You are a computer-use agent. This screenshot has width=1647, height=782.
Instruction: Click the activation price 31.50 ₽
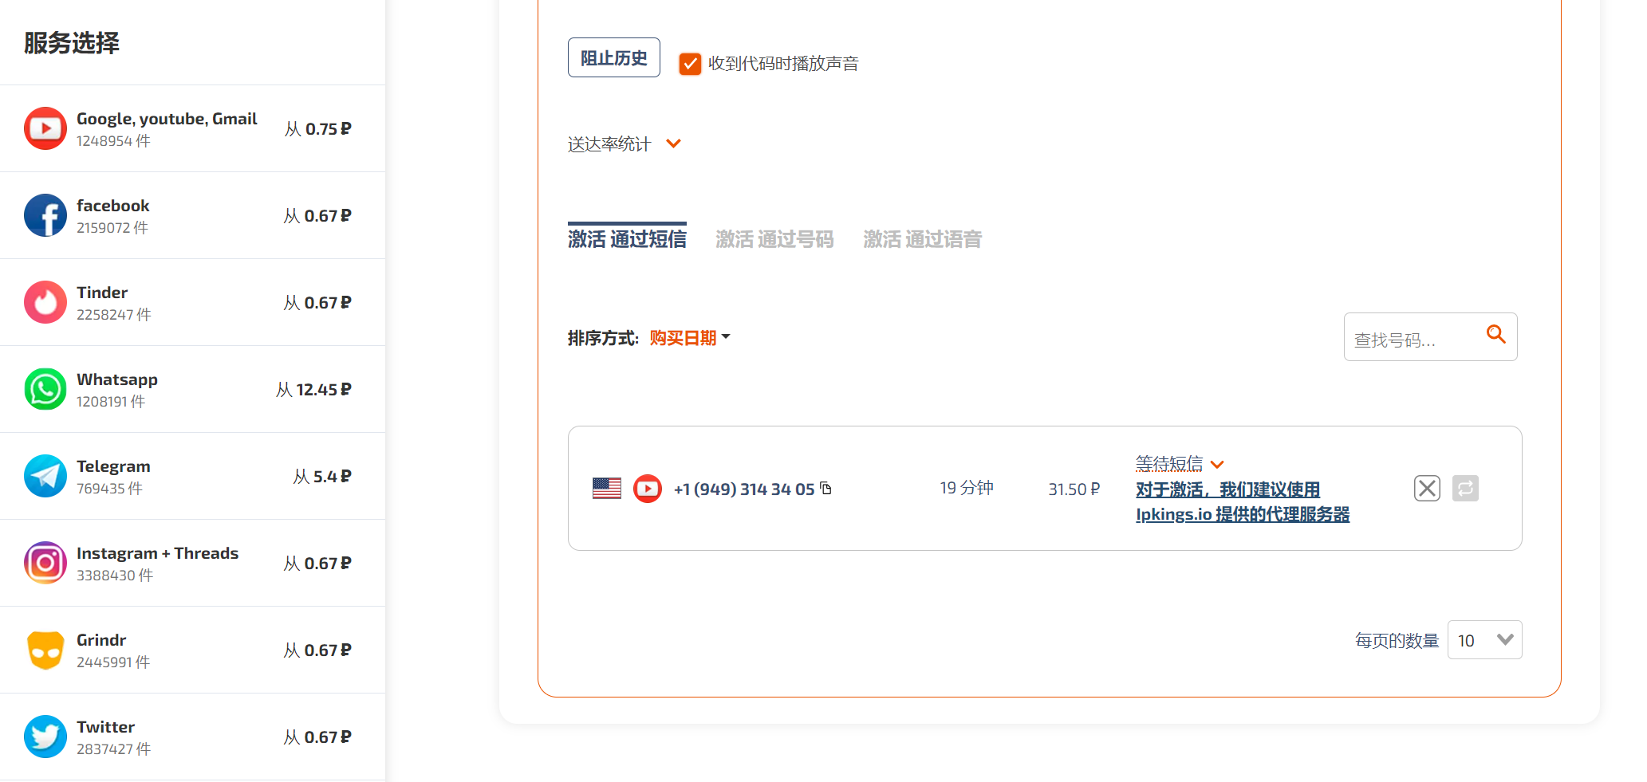[x=1074, y=489]
